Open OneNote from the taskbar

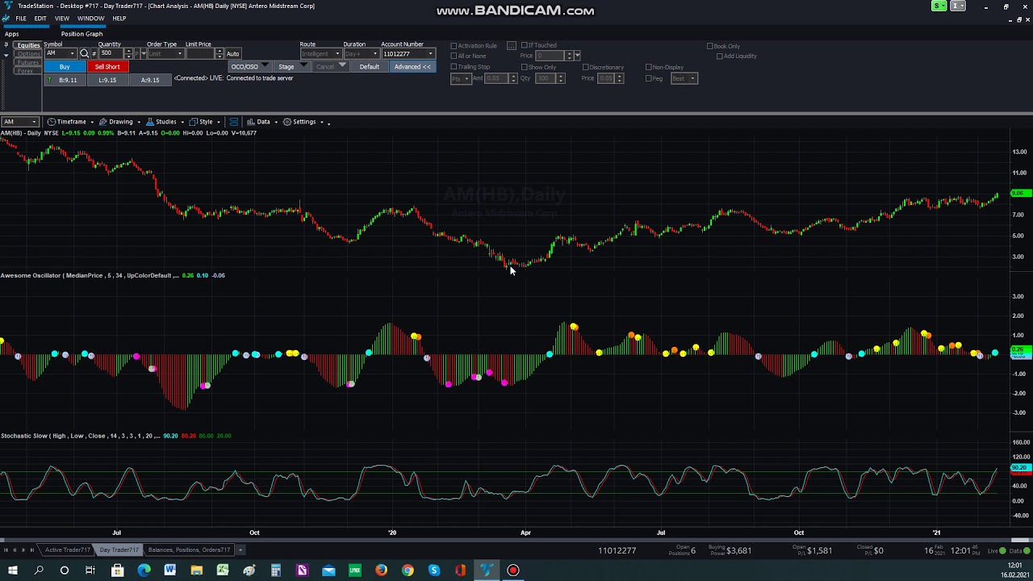[302, 571]
